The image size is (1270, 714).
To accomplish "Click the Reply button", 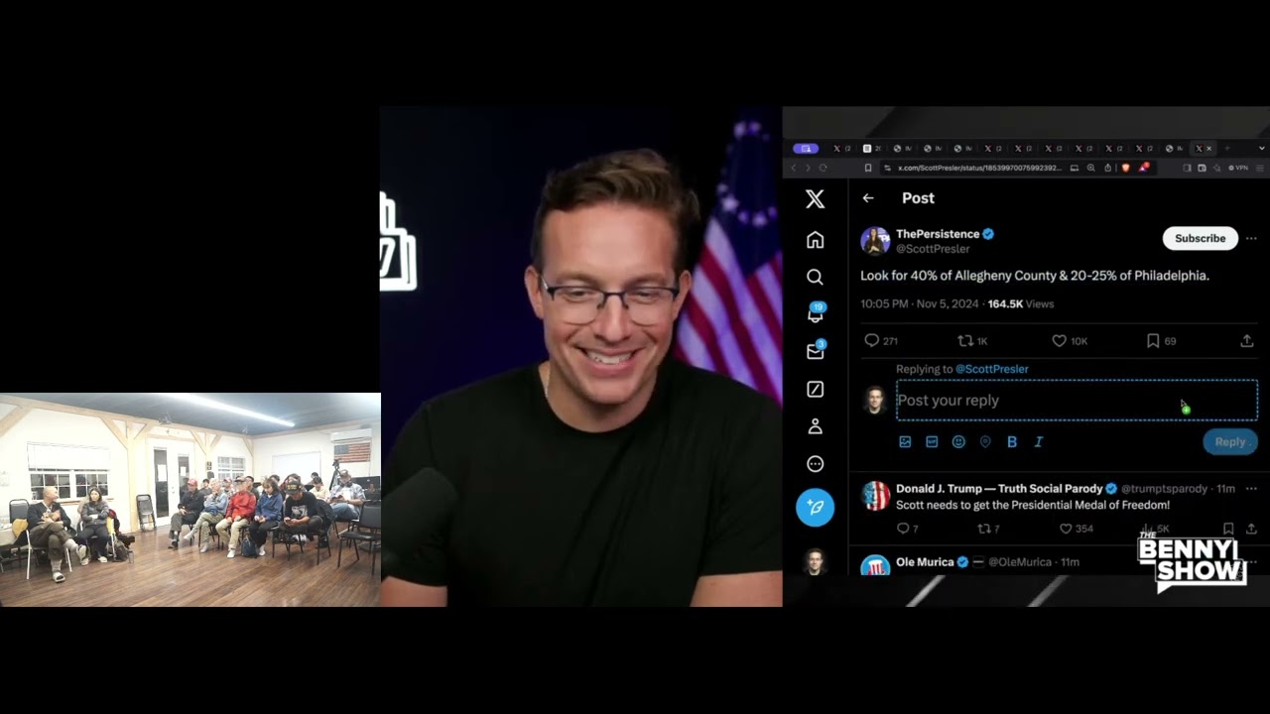I will [1229, 442].
